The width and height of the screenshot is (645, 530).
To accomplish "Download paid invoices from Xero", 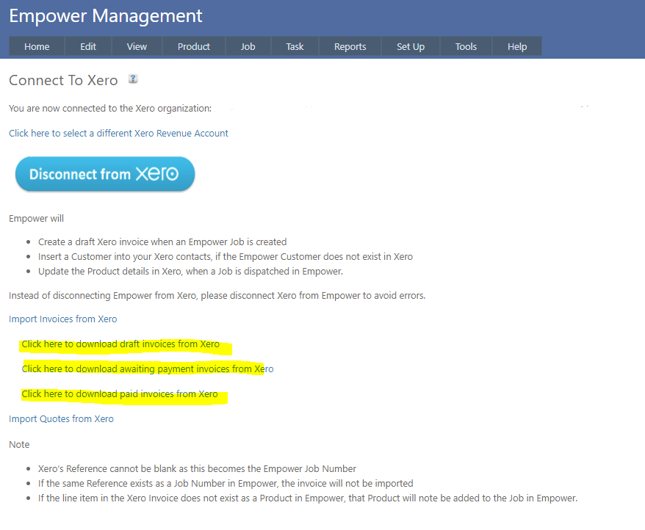I will [120, 393].
